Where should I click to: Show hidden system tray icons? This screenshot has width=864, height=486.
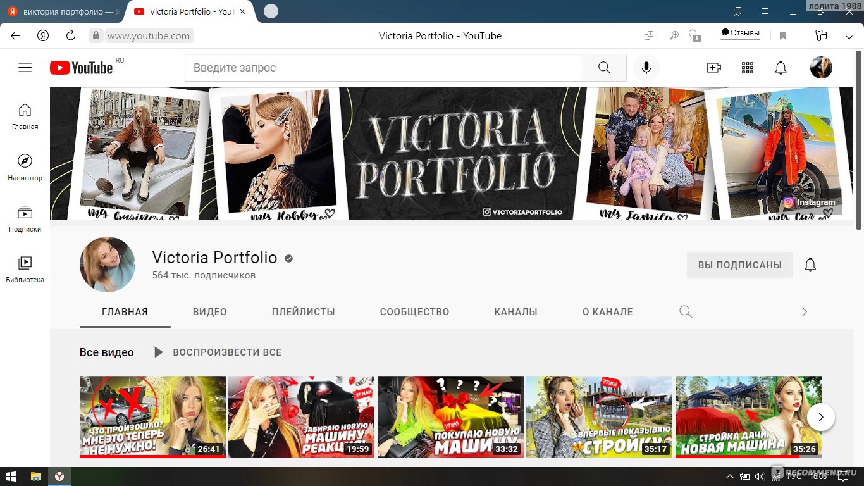coord(730,477)
